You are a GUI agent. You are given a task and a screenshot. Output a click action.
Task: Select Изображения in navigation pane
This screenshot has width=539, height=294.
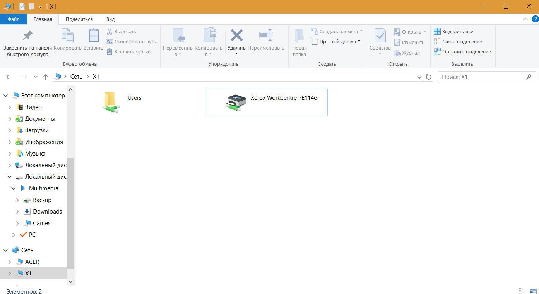pyautogui.click(x=44, y=142)
